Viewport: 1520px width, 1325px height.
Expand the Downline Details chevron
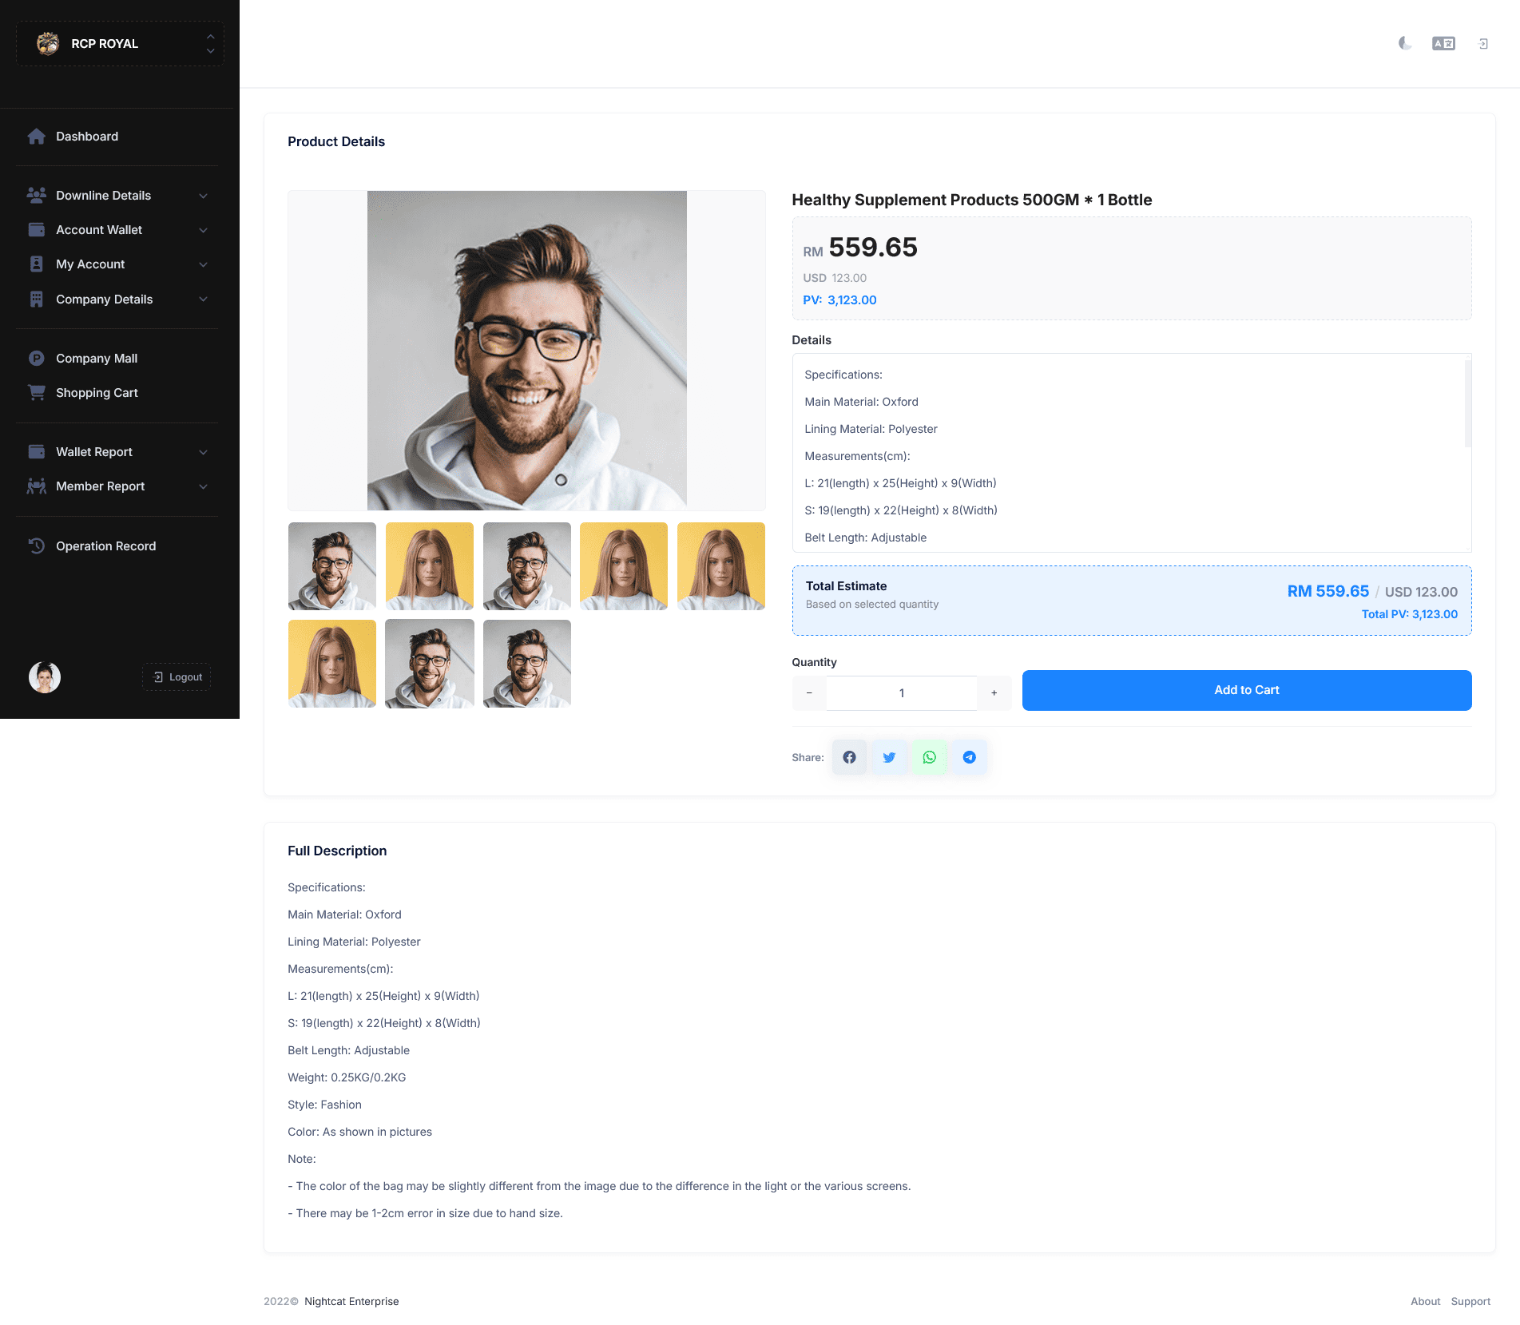(x=203, y=196)
